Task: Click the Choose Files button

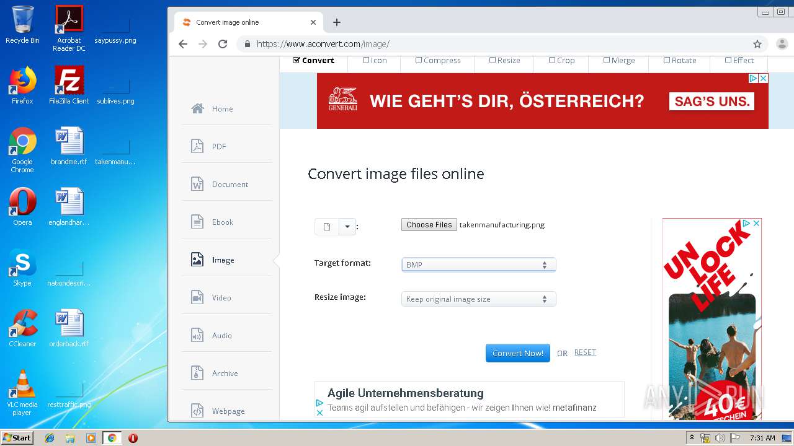Action: [x=429, y=225]
